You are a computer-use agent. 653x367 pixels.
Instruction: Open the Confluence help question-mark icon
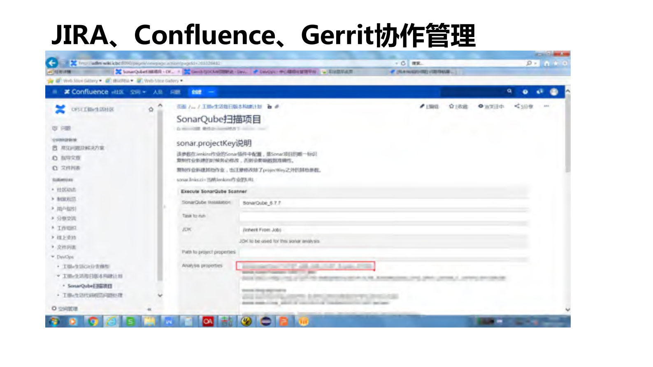pyautogui.click(x=525, y=92)
